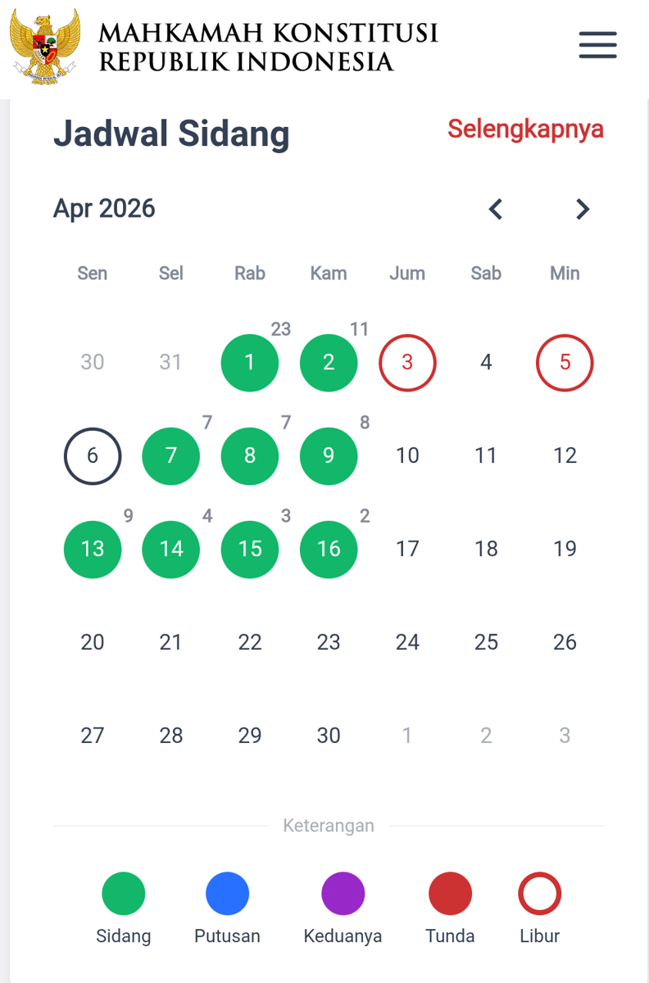649x983 pixels.
Task: Click the Libur legend circle
Action: click(539, 893)
